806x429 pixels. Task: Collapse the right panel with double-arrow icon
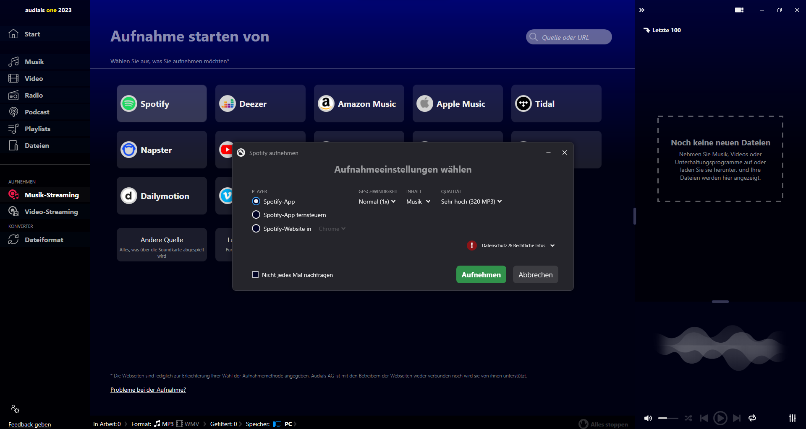642,10
